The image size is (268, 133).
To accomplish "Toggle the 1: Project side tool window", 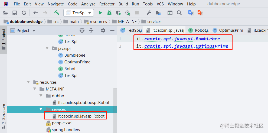I will click(4, 39).
